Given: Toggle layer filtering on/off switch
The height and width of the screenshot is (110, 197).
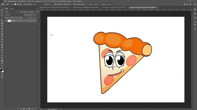Looking at the screenshot, I should 38,12.
